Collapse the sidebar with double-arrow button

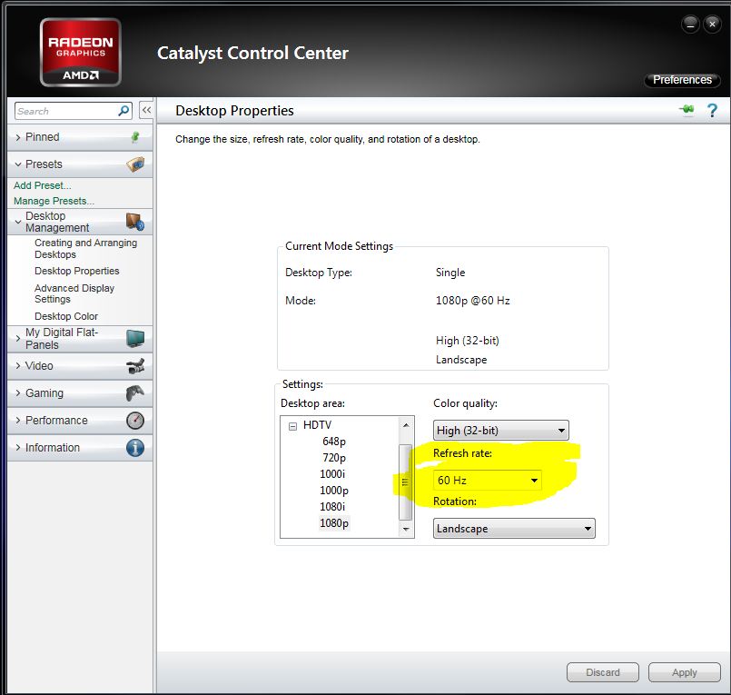(x=146, y=110)
